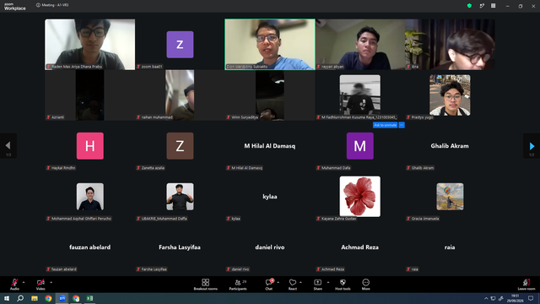Click Ask to unmute for M Fadhlurrohman

385,125
